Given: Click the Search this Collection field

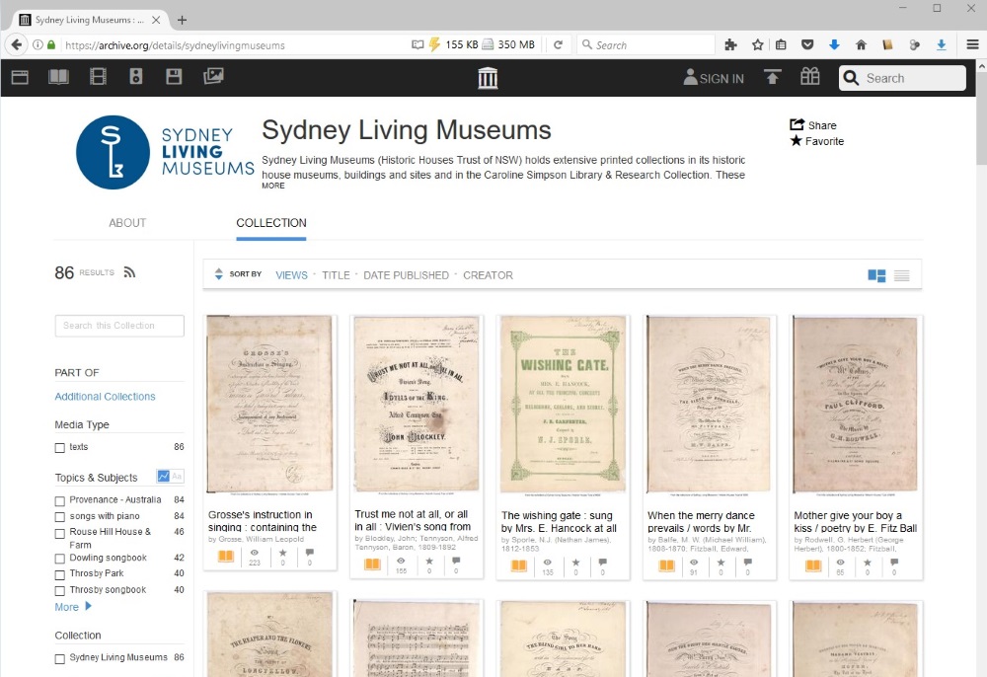Looking at the screenshot, I should [x=119, y=326].
